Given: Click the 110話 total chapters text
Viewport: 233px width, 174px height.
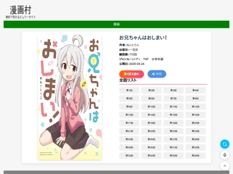Looking at the screenshot, I should [x=133, y=54].
